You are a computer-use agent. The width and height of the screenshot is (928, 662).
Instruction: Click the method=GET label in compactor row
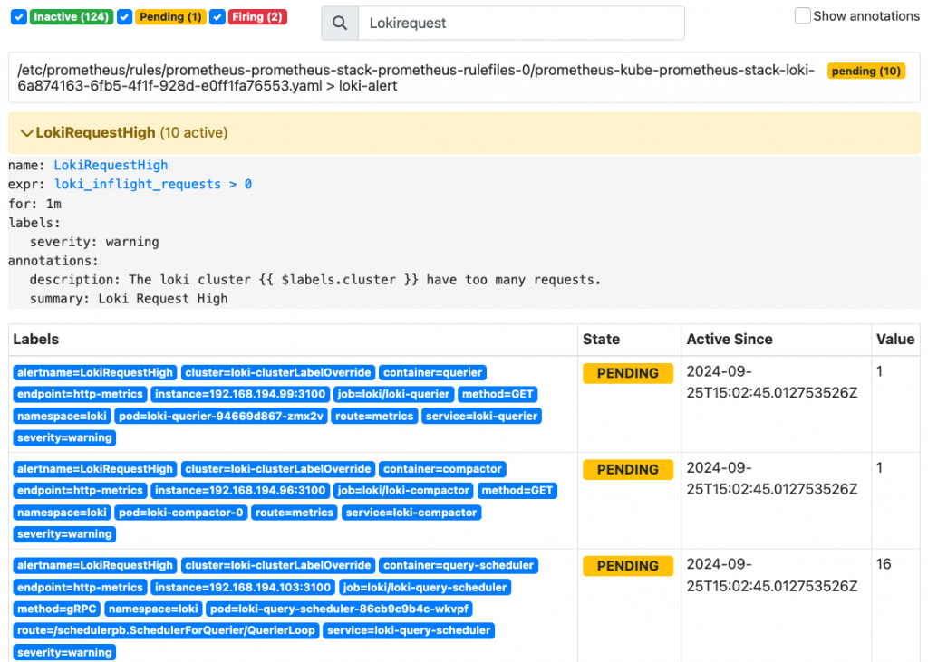coord(517,491)
